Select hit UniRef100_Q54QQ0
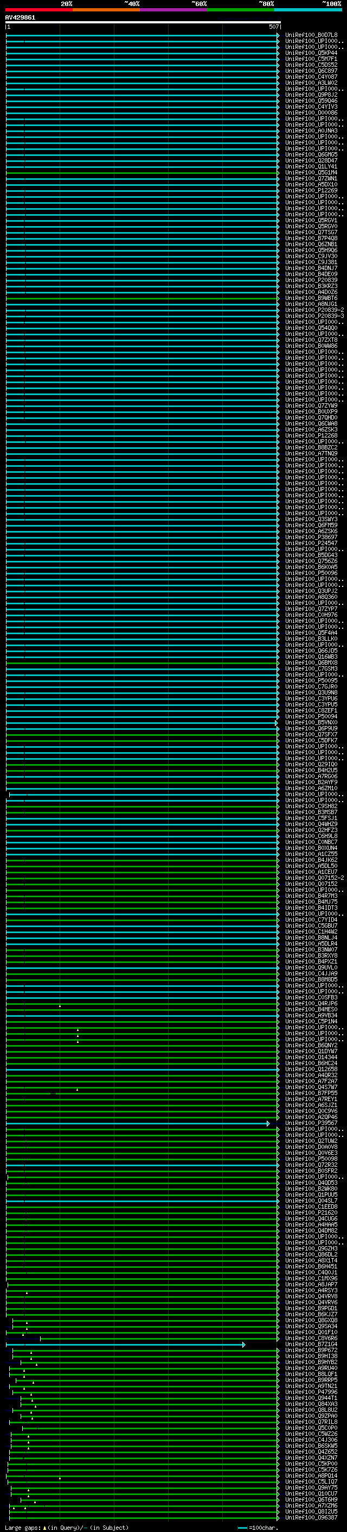 coord(311,328)
